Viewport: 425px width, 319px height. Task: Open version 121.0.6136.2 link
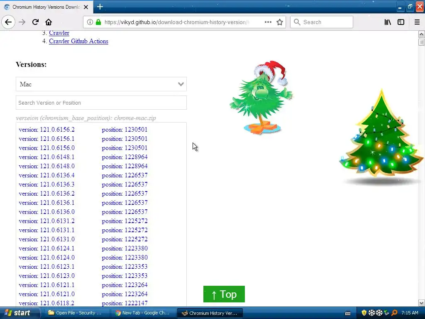[x=46, y=194]
